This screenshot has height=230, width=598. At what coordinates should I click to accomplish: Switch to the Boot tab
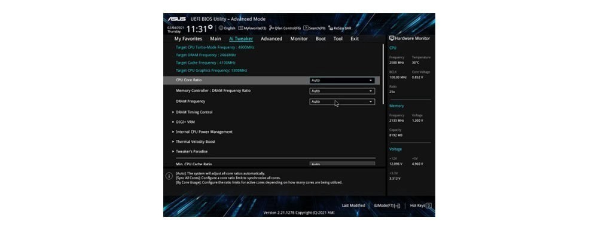point(321,39)
